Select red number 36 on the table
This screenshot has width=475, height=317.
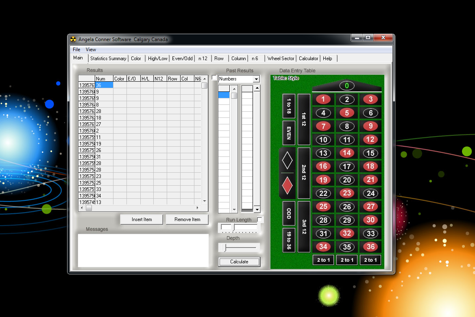coord(370,247)
